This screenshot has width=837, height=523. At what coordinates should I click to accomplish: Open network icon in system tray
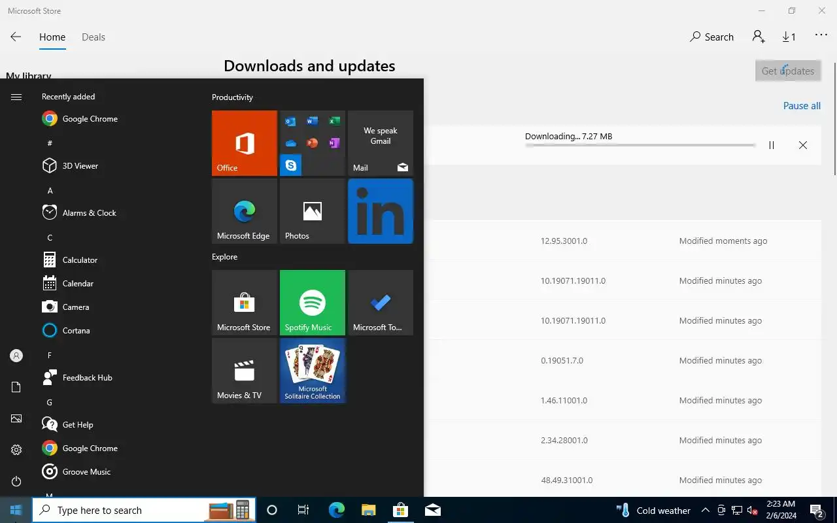(737, 511)
